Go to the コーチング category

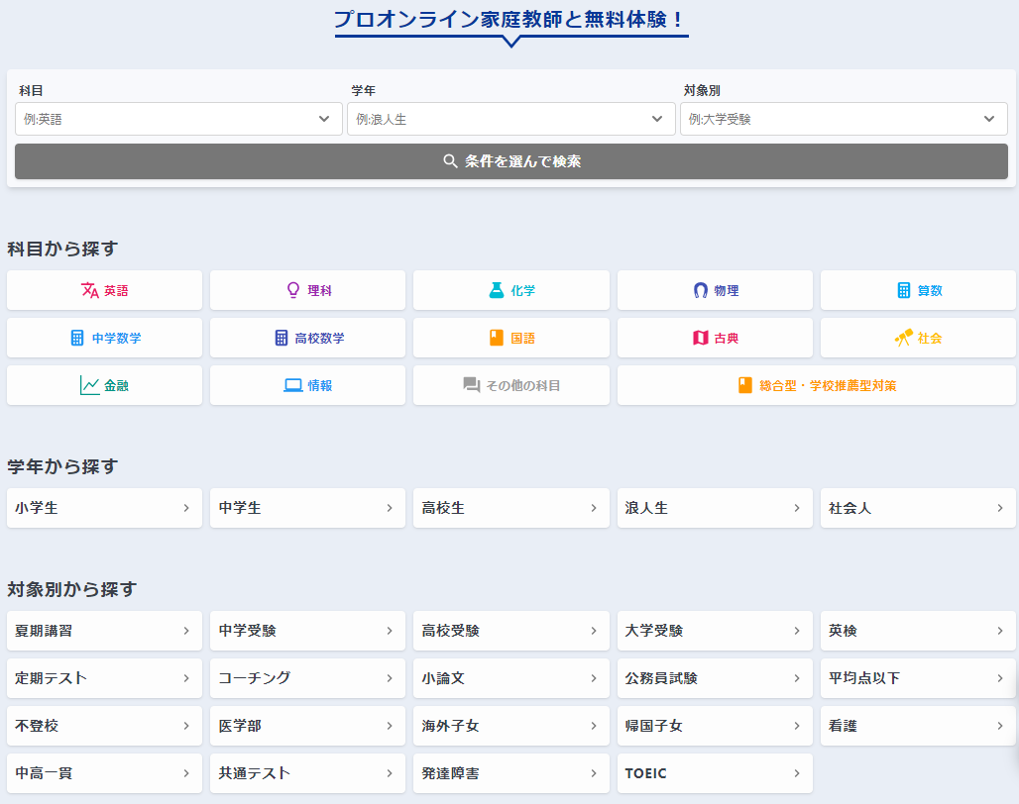tap(307, 677)
